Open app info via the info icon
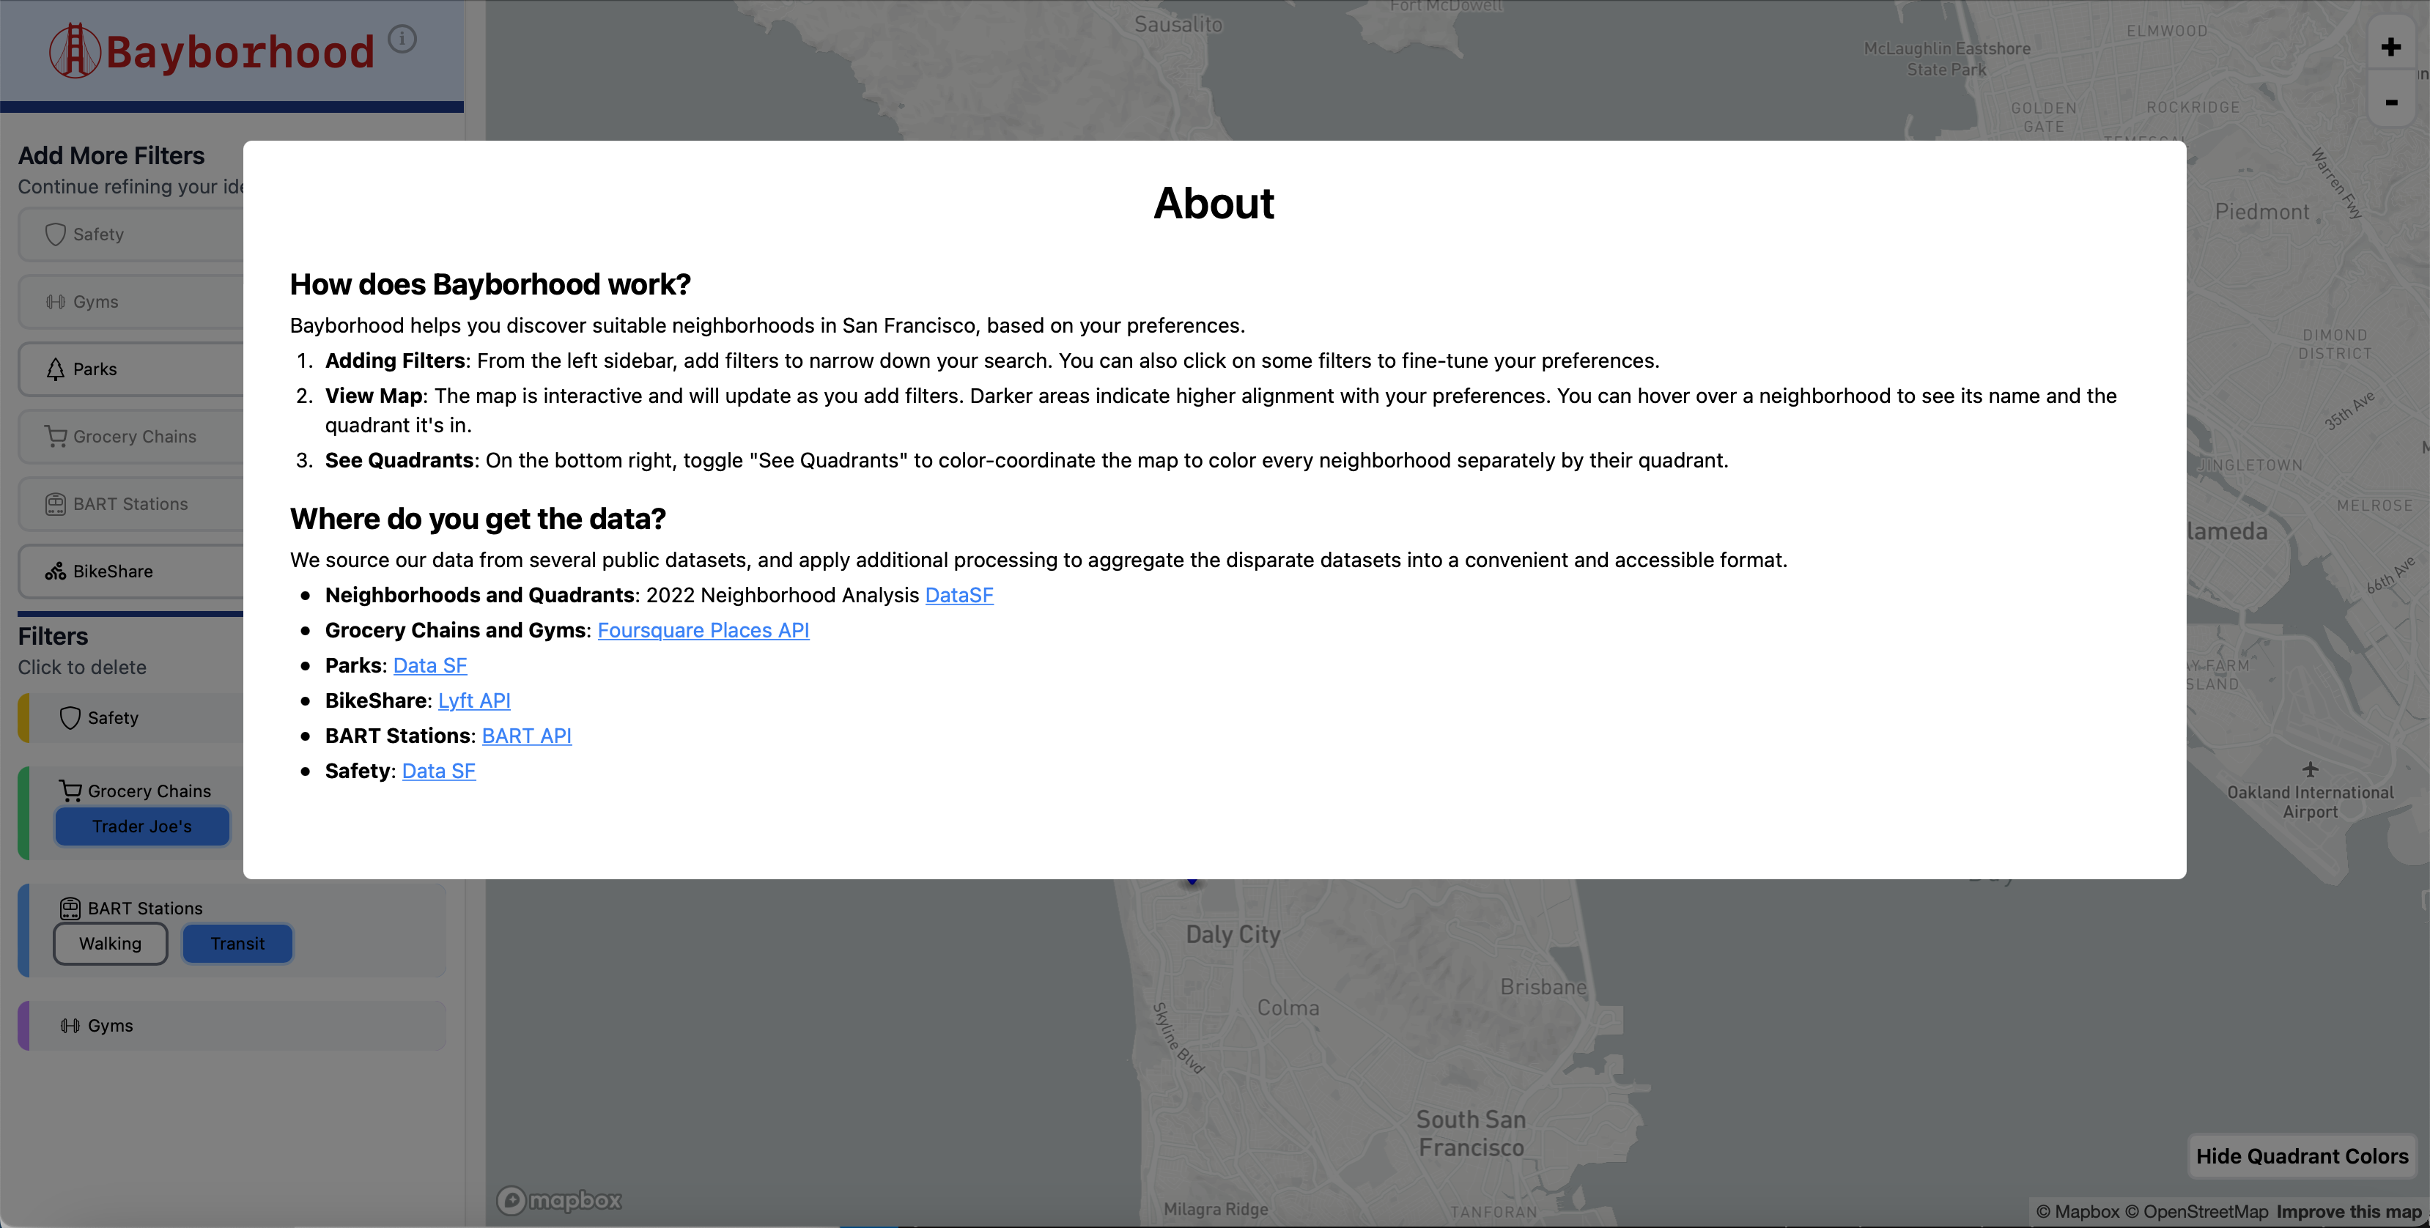The height and width of the screenshot is (1228, 2430). (403, 39)
